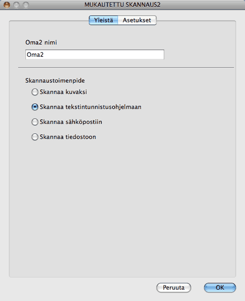
Task: Click the 'Oma2 nimi' label
Action: tap(41, 42)
